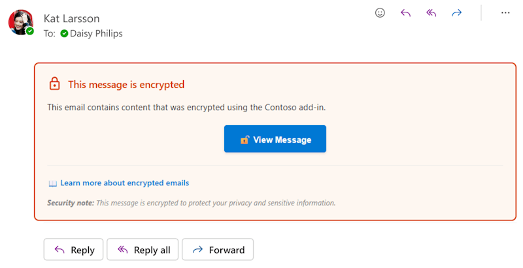Click the recipient name Daisy Philips
The height and width of the screenshot is (268, 523).
(x=96, y=33)
